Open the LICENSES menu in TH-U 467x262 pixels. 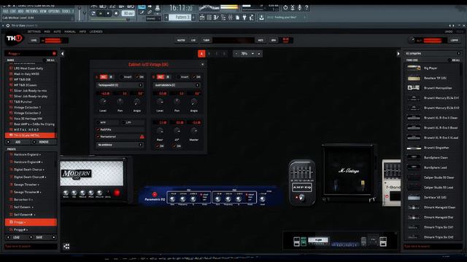[x=96, y=31]
